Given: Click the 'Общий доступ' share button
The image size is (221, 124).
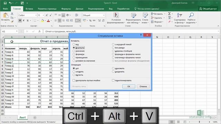Looking at the screenshot, I should coord(208,9).
